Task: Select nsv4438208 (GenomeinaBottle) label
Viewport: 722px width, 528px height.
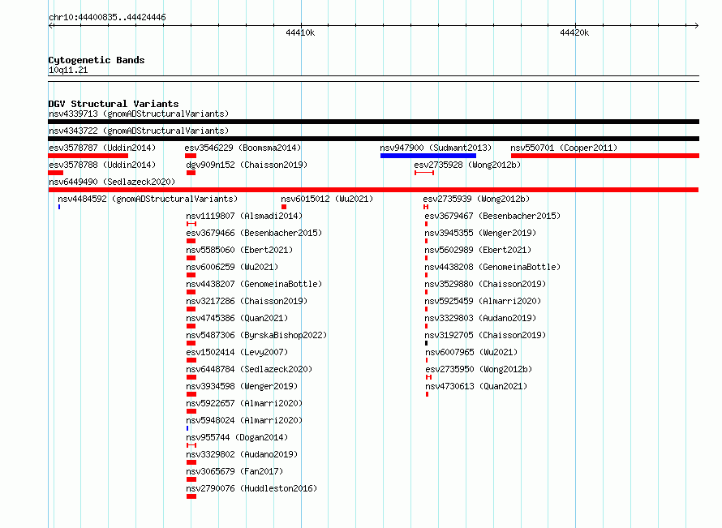Action: (492, 267)
